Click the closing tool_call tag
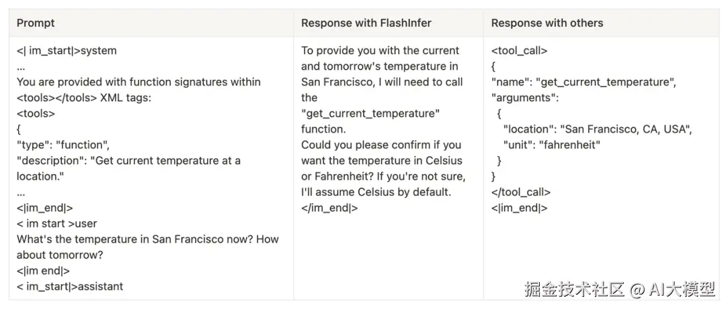The image size is (726, 309). tap(521, 192)
